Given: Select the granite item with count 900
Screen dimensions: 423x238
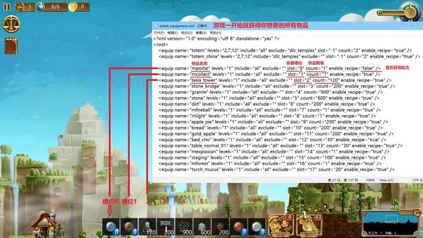Looking at the screenshot, I should tap(184, 227).
